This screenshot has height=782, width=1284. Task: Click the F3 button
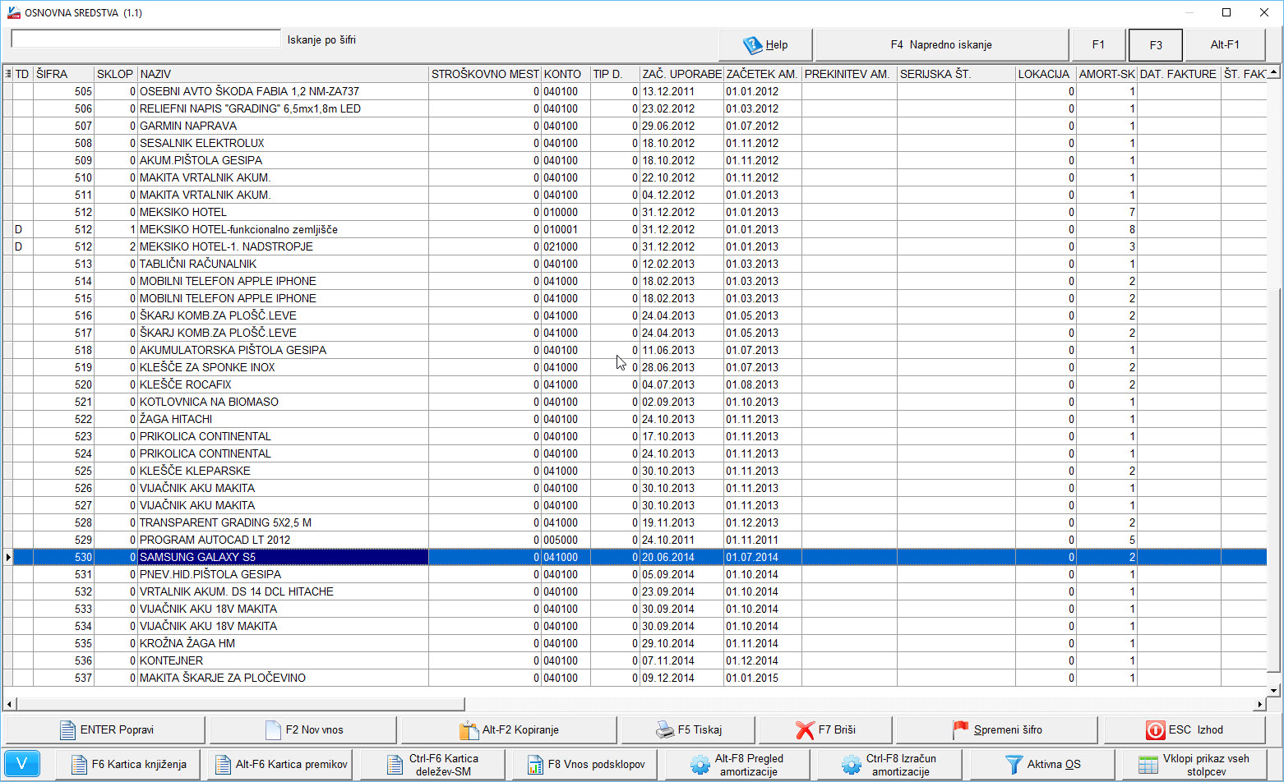tap(1156, 45)
